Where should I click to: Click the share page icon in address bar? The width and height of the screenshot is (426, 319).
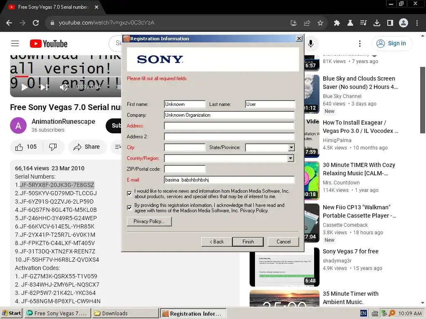(307, 23)
